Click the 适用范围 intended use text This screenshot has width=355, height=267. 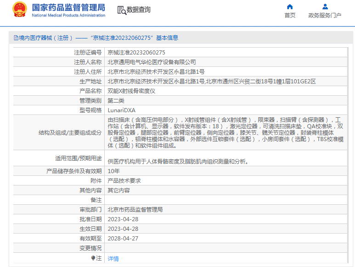click(x=178, y=161)
